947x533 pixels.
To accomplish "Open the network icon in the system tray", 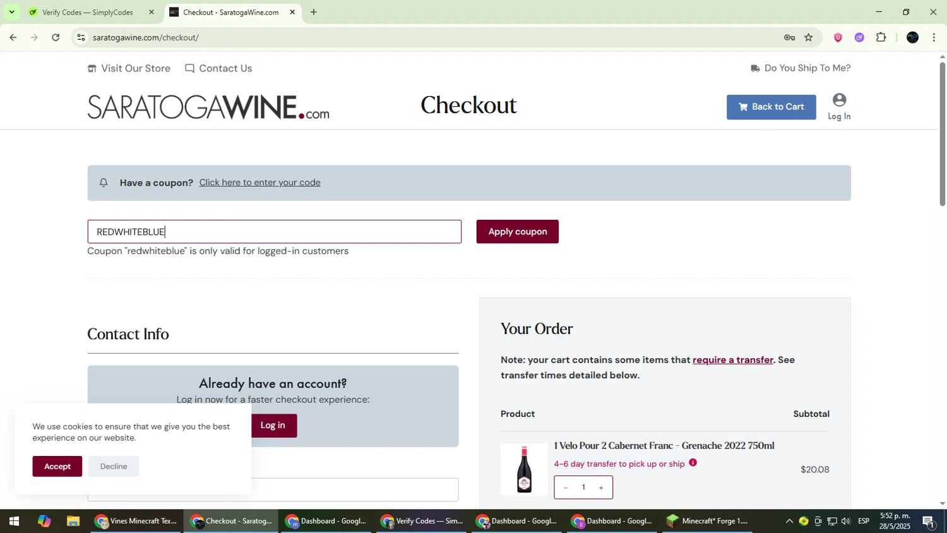I will click(x=832, y=521).
